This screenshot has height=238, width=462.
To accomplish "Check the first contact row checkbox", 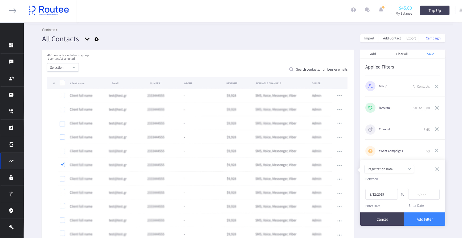I will (62, 95).
